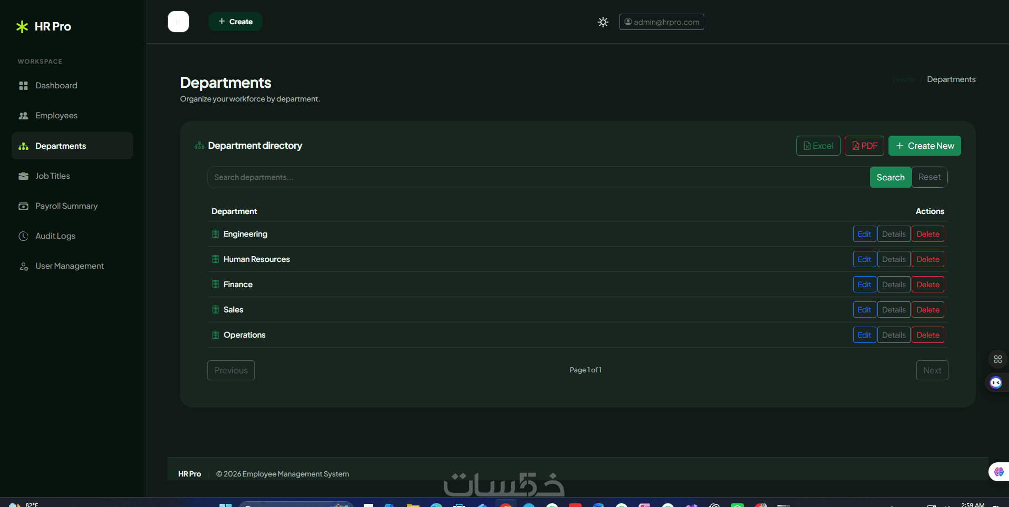View Details for Human Resources
This screenshot has width=1009, height=507.
894,259
